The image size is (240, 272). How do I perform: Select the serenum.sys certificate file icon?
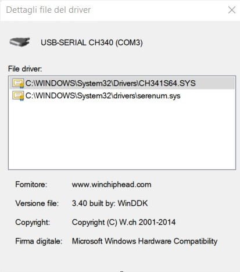pyautogui.click(x=18, y=96)
